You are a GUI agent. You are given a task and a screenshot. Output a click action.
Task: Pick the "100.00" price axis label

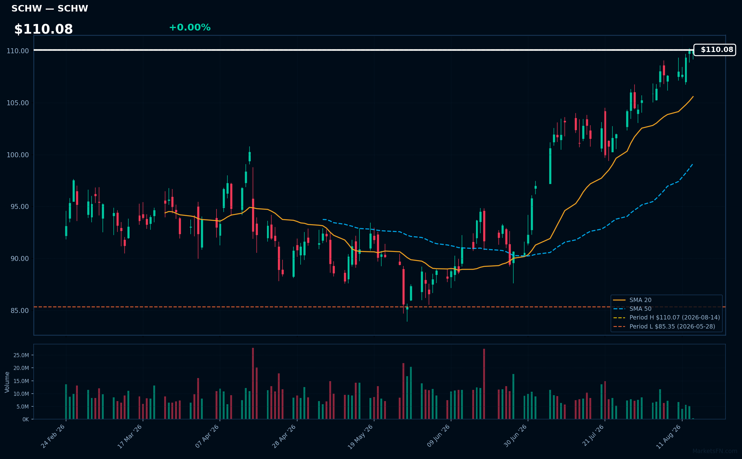(x=18, y=155)
